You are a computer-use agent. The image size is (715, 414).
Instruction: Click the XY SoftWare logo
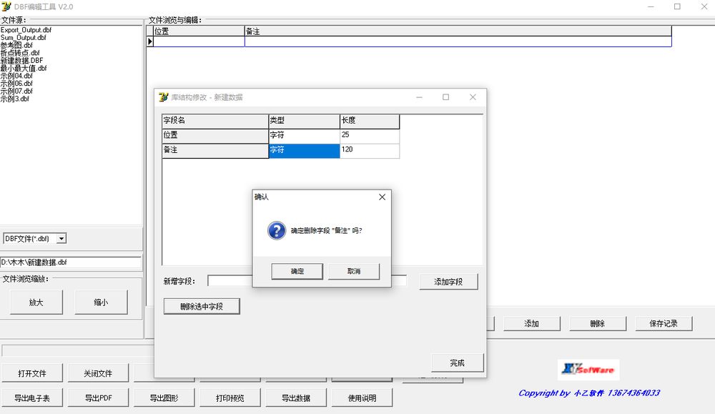coord(588,370)
